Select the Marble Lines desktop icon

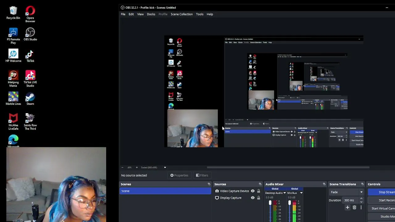[x=13, y=99]
